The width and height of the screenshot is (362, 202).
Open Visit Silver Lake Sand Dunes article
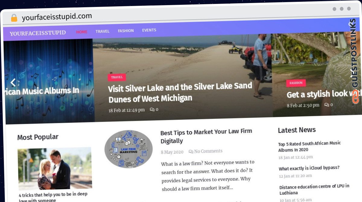click(x=180, y=93)
